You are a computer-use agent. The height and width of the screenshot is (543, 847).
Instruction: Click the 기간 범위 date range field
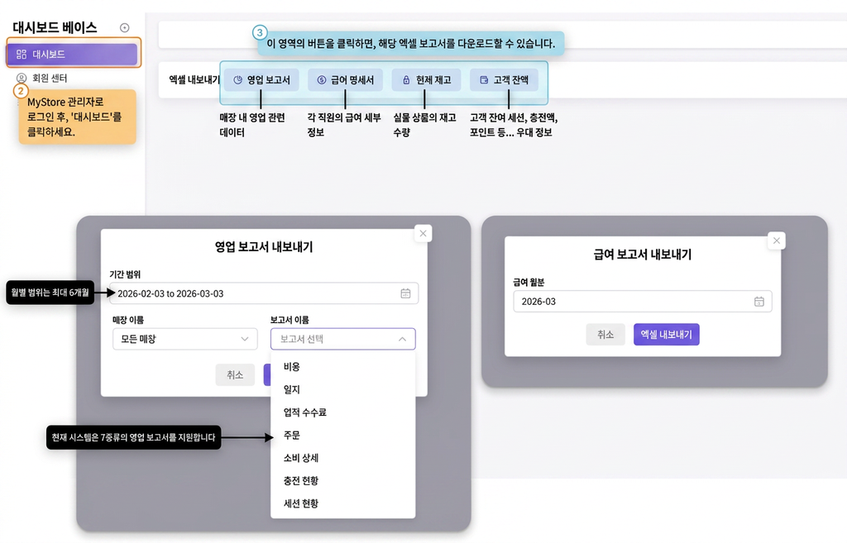pyautogui.click(x=264, y=293)
